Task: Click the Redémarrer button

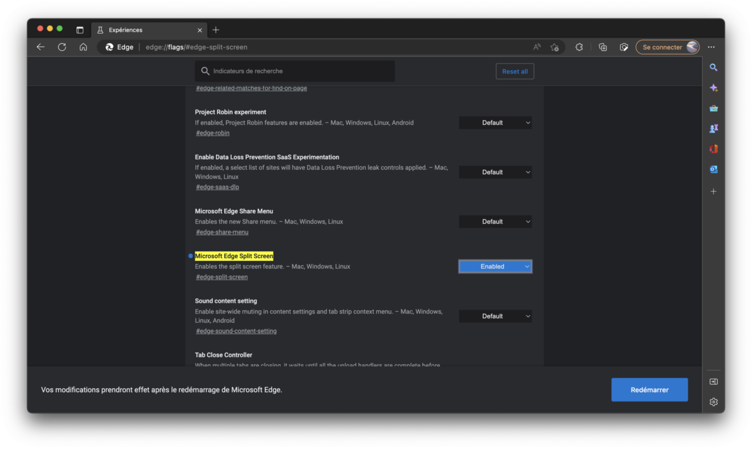Action: (649, 390)
